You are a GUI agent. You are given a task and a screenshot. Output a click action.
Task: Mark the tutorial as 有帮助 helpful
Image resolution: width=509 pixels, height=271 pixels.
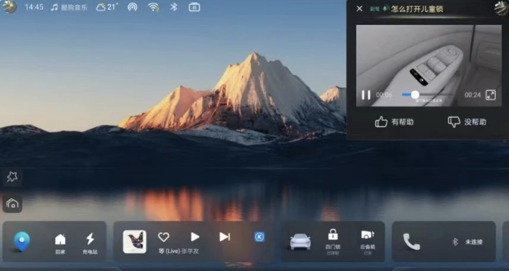coord(394,122)
